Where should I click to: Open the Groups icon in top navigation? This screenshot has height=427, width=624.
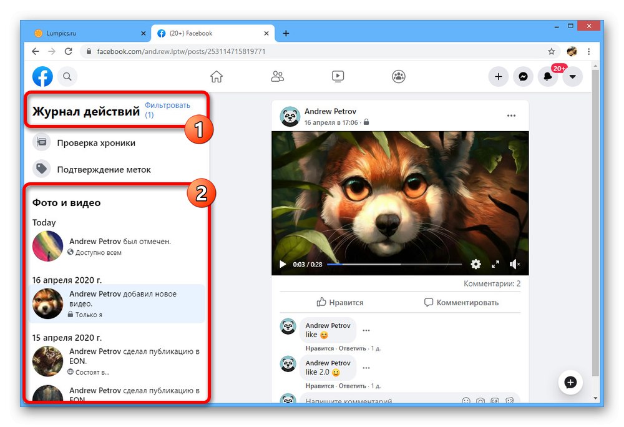pos(398,76)
